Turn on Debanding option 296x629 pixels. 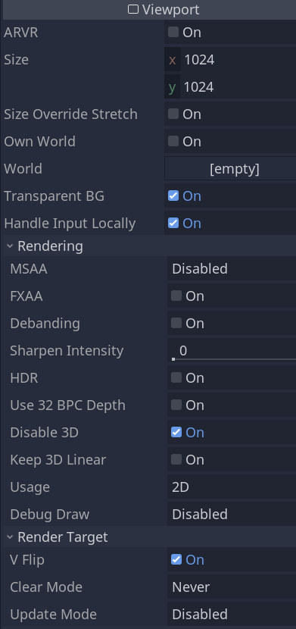tap(176, 324)
